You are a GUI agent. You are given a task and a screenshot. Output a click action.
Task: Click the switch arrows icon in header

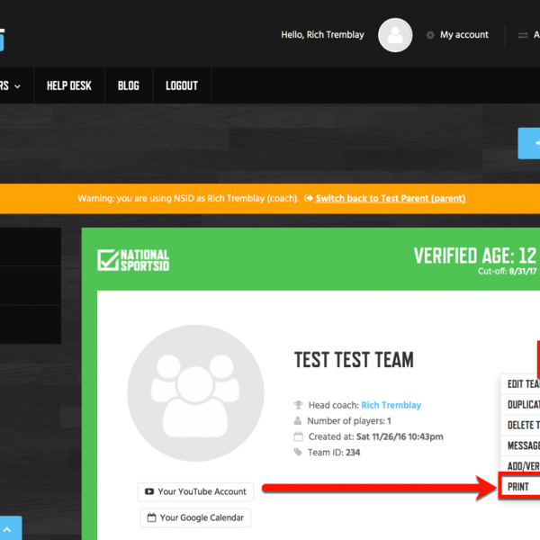[523, 35]
